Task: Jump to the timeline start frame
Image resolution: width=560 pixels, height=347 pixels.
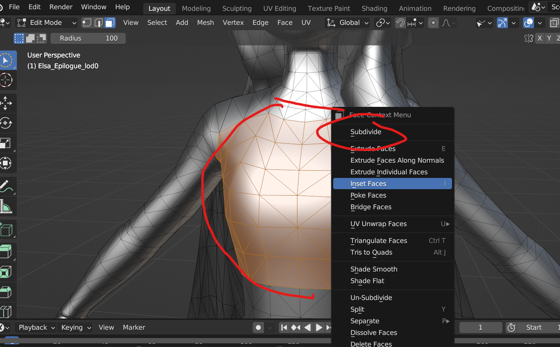Action: (284, 327)
